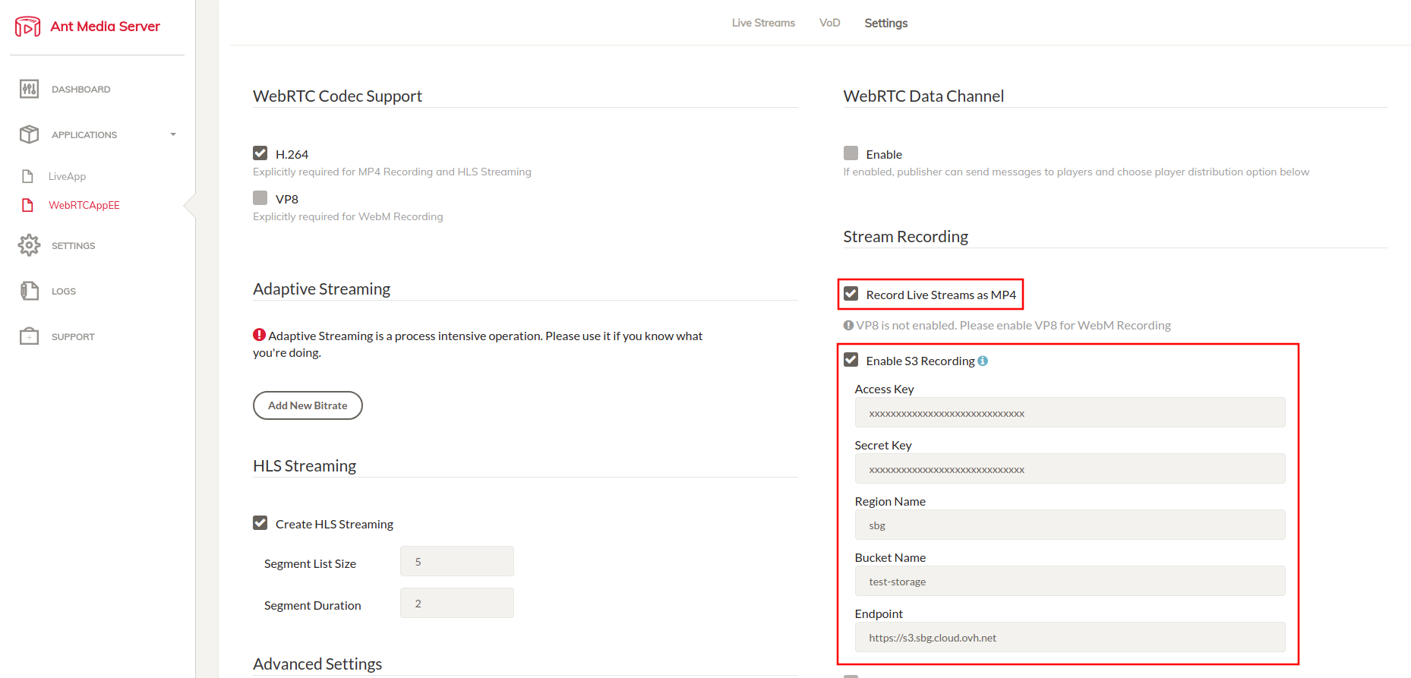Click the Secret Key input field
The image size is (1411, 678).
[1070, 468]
